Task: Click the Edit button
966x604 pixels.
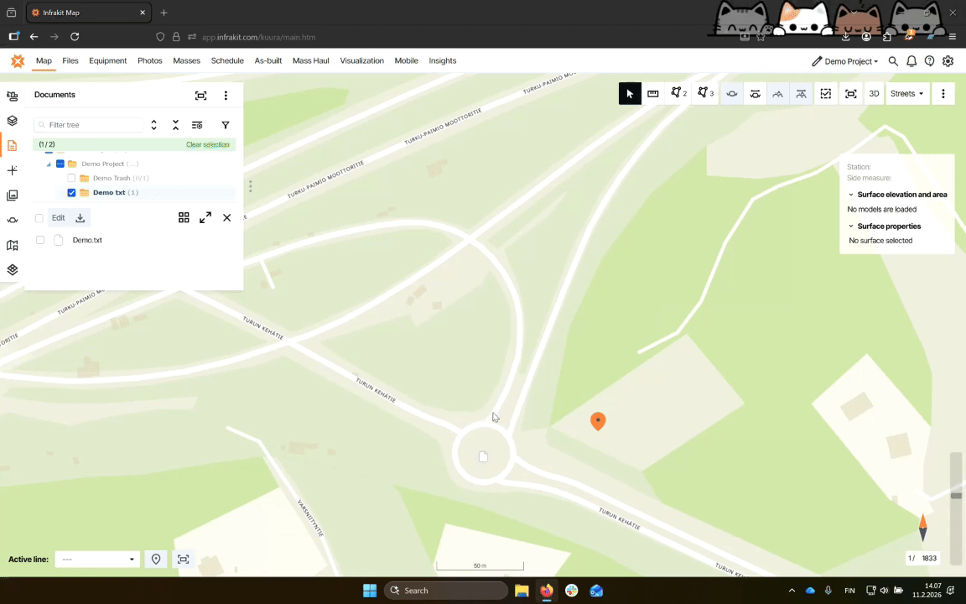Action: pyautogui.click(x=59, y=217)
